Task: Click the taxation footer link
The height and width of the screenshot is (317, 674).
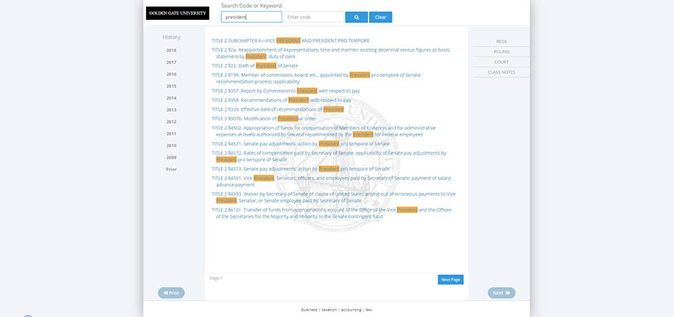Action: click(x=329, y=310)
